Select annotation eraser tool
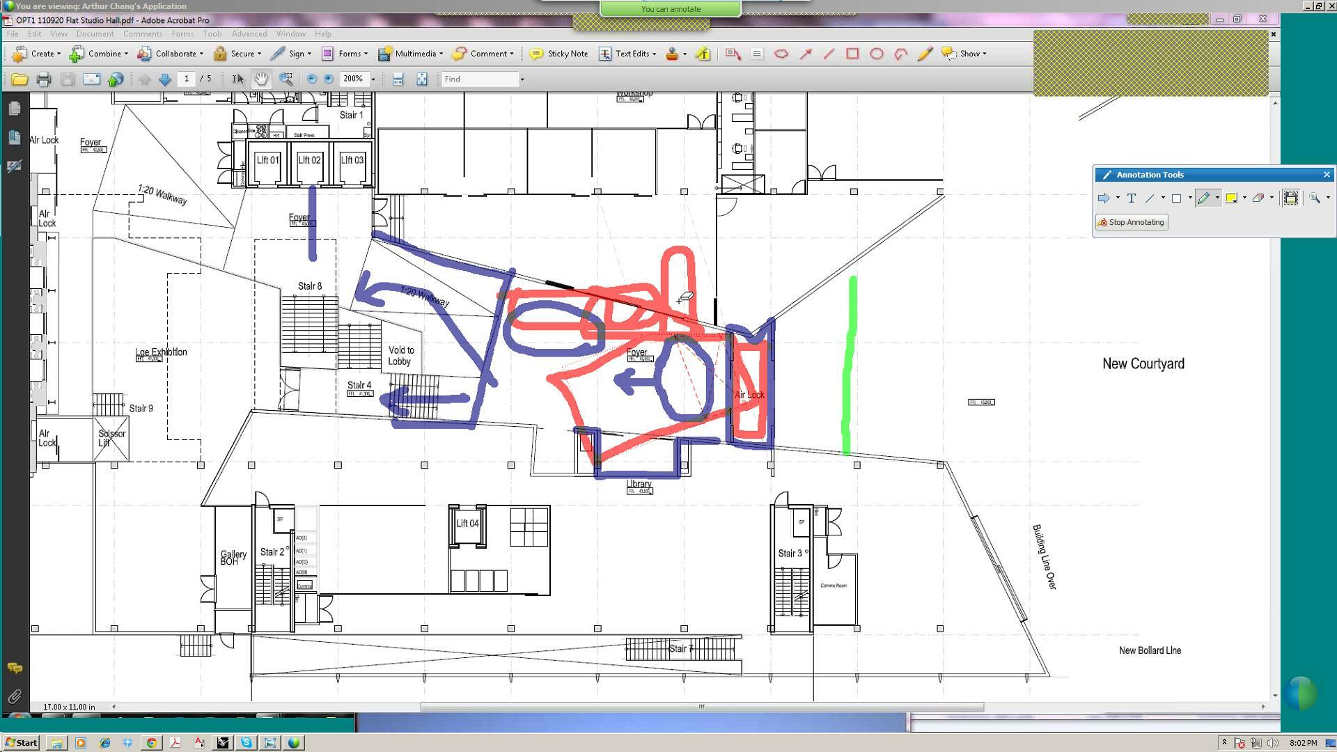The image size is (1337, 752). tap(1258, 198)
